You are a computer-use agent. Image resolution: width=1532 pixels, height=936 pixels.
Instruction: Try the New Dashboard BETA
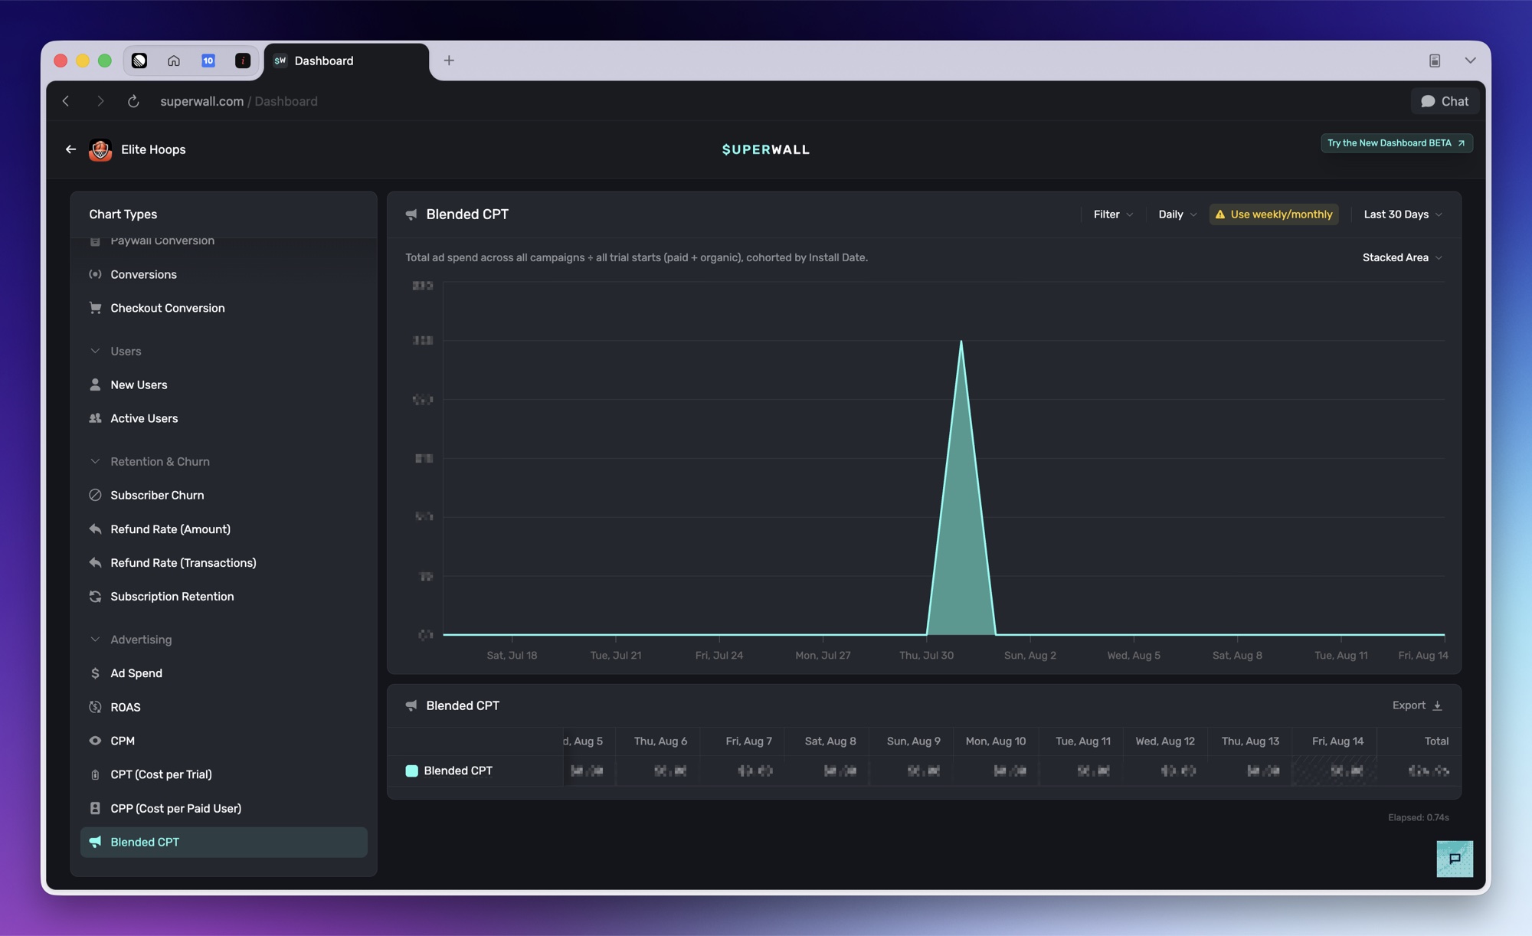pos(1396,143)
